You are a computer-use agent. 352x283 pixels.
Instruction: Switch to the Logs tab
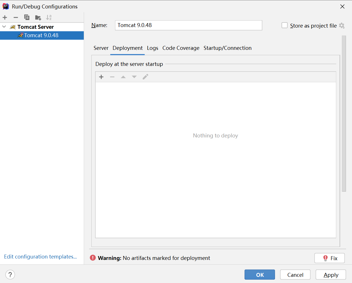[x=153, y=48]
